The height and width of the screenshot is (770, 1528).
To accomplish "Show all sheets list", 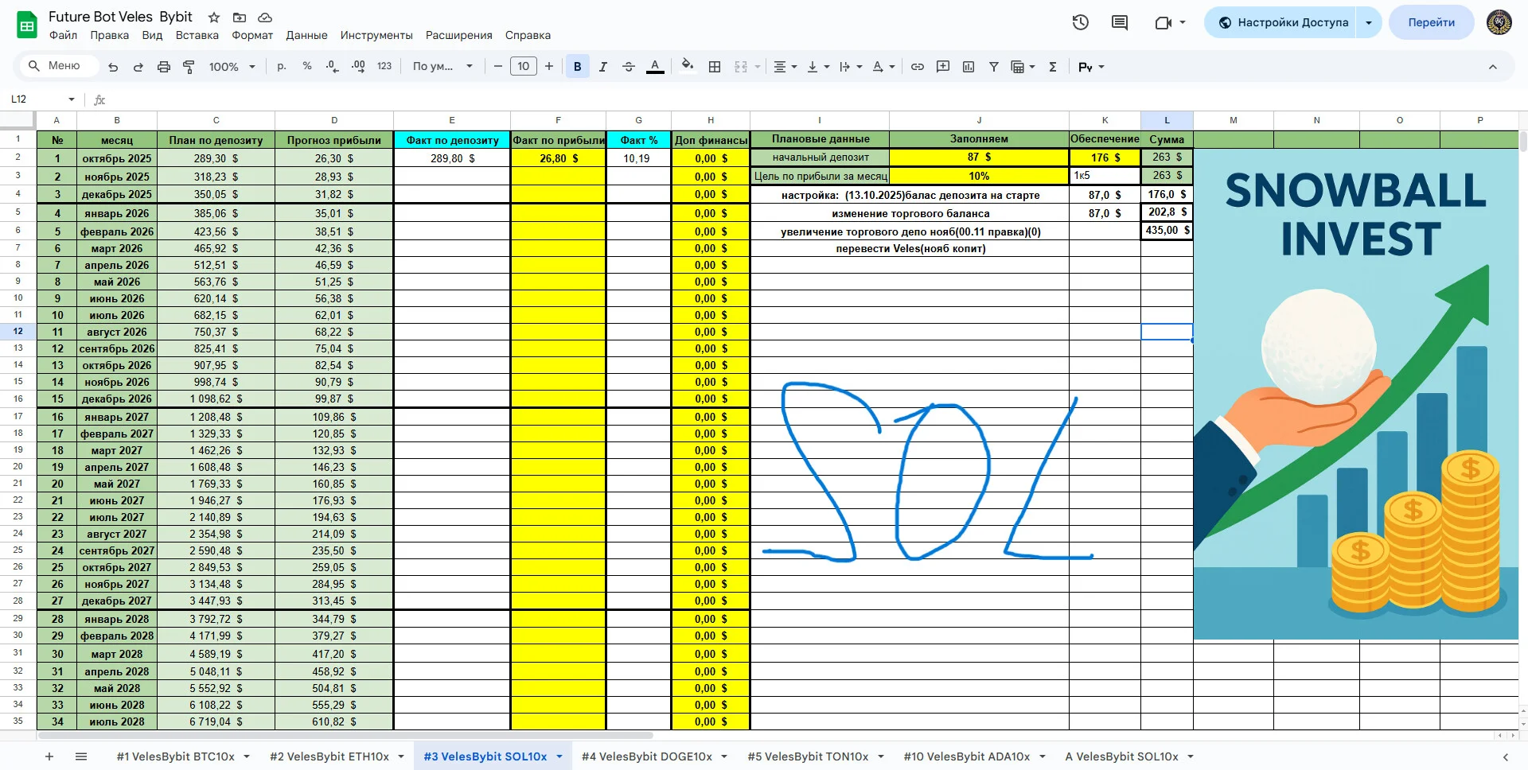I will [81, 756].
